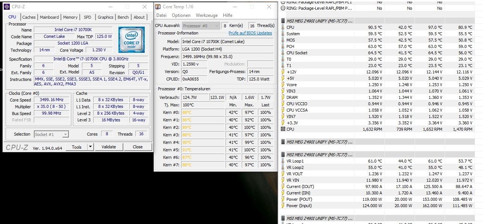483x224 pixels.
Task: Click the voltage bolt icon of the DRAM row
Action: tap(283, 97)
